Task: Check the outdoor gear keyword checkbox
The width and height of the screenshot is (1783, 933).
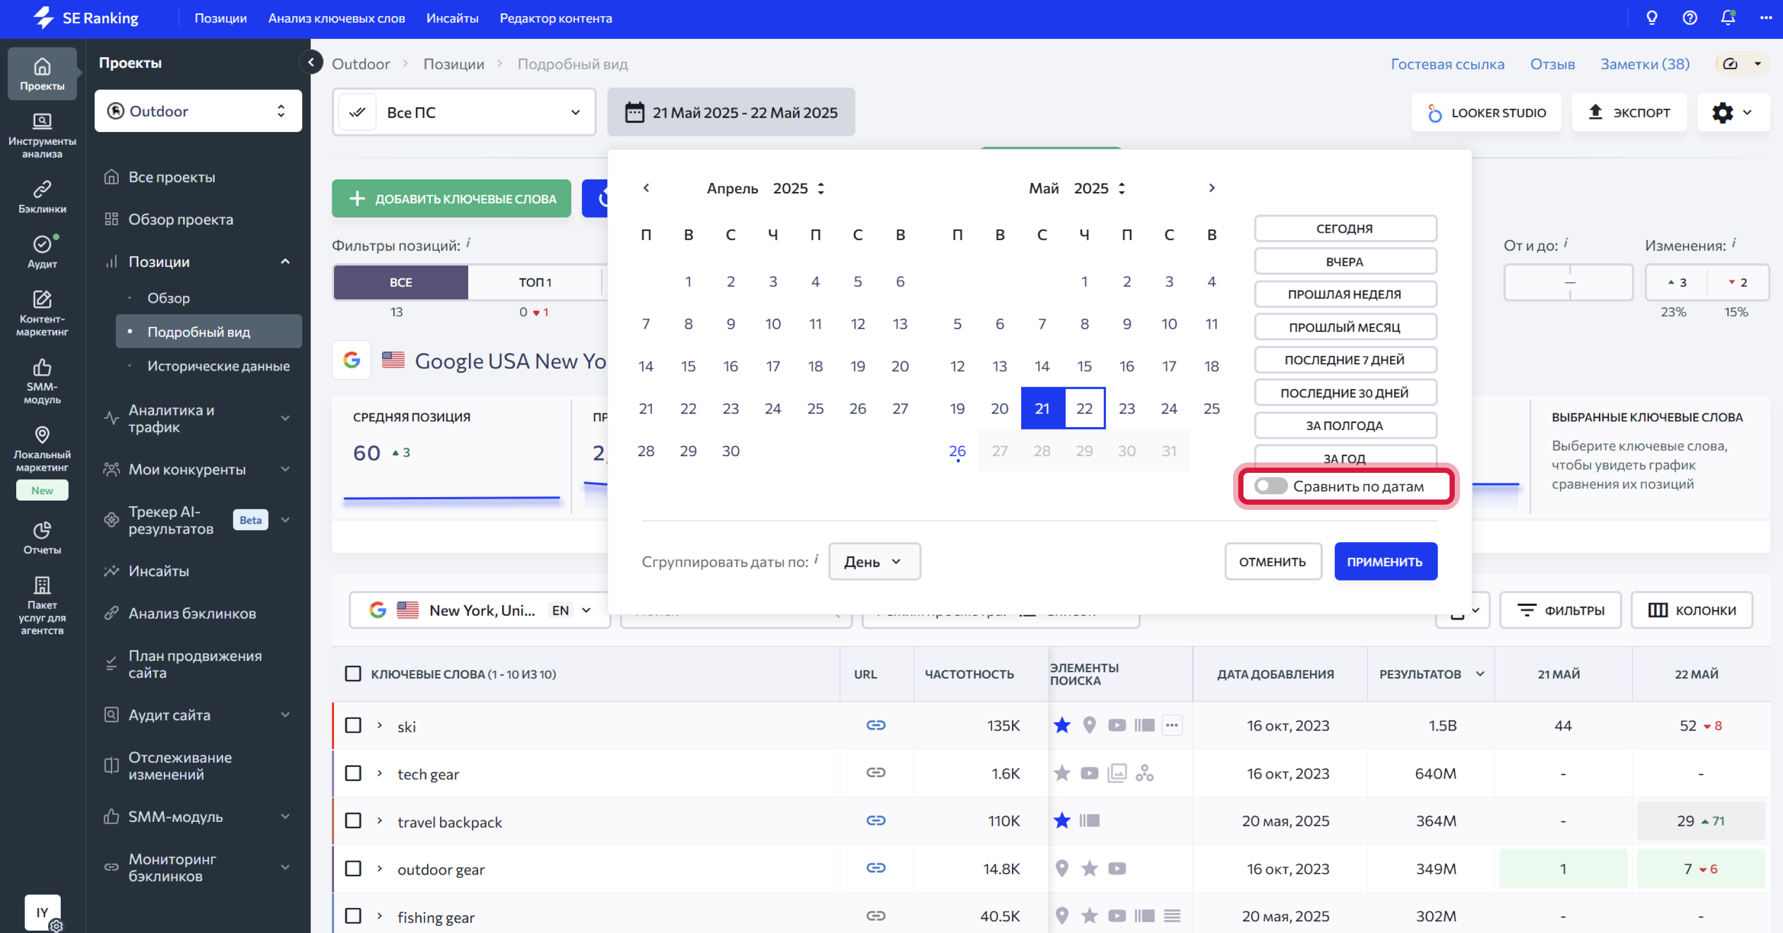Action: [353, 869]
